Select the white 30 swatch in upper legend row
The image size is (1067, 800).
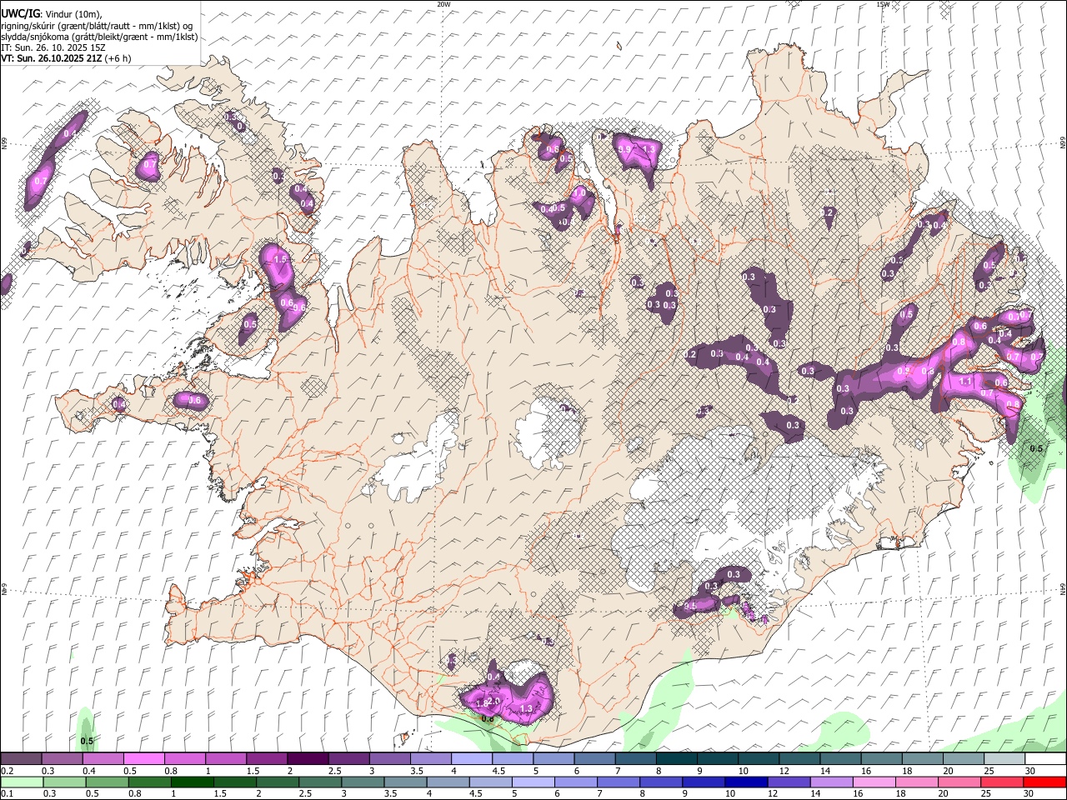[x=1045, y=758]
